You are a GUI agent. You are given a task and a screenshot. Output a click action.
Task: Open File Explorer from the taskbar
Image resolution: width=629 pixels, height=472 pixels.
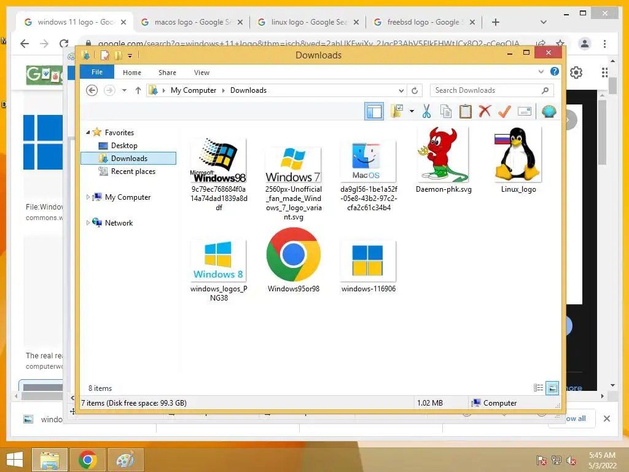coord(49,460)
